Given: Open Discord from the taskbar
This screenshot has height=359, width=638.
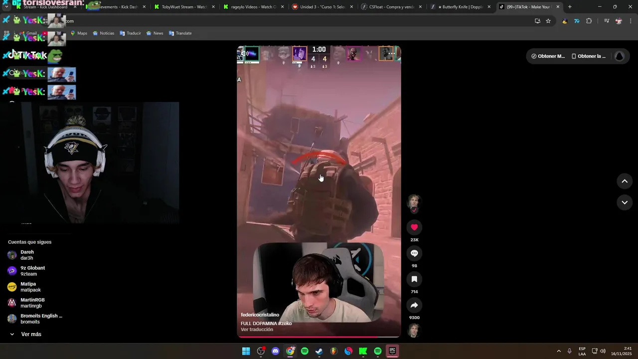Looking at the screenshot, I should [276, 352].
